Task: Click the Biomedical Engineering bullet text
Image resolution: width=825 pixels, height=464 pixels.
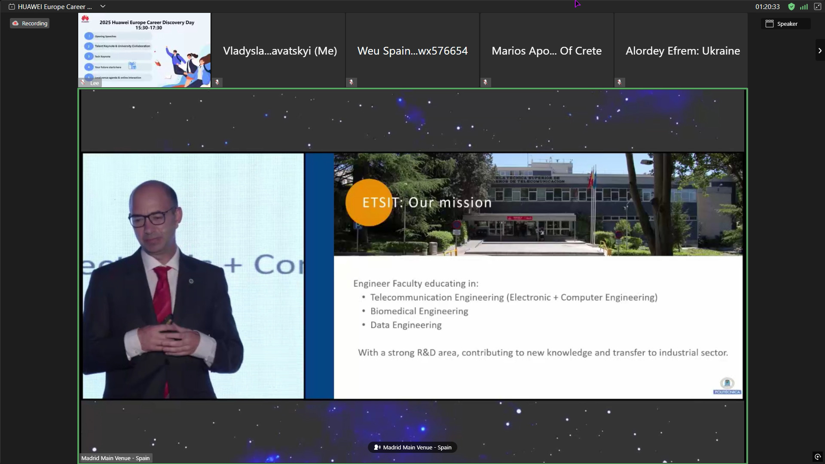Action: (419, 311)
